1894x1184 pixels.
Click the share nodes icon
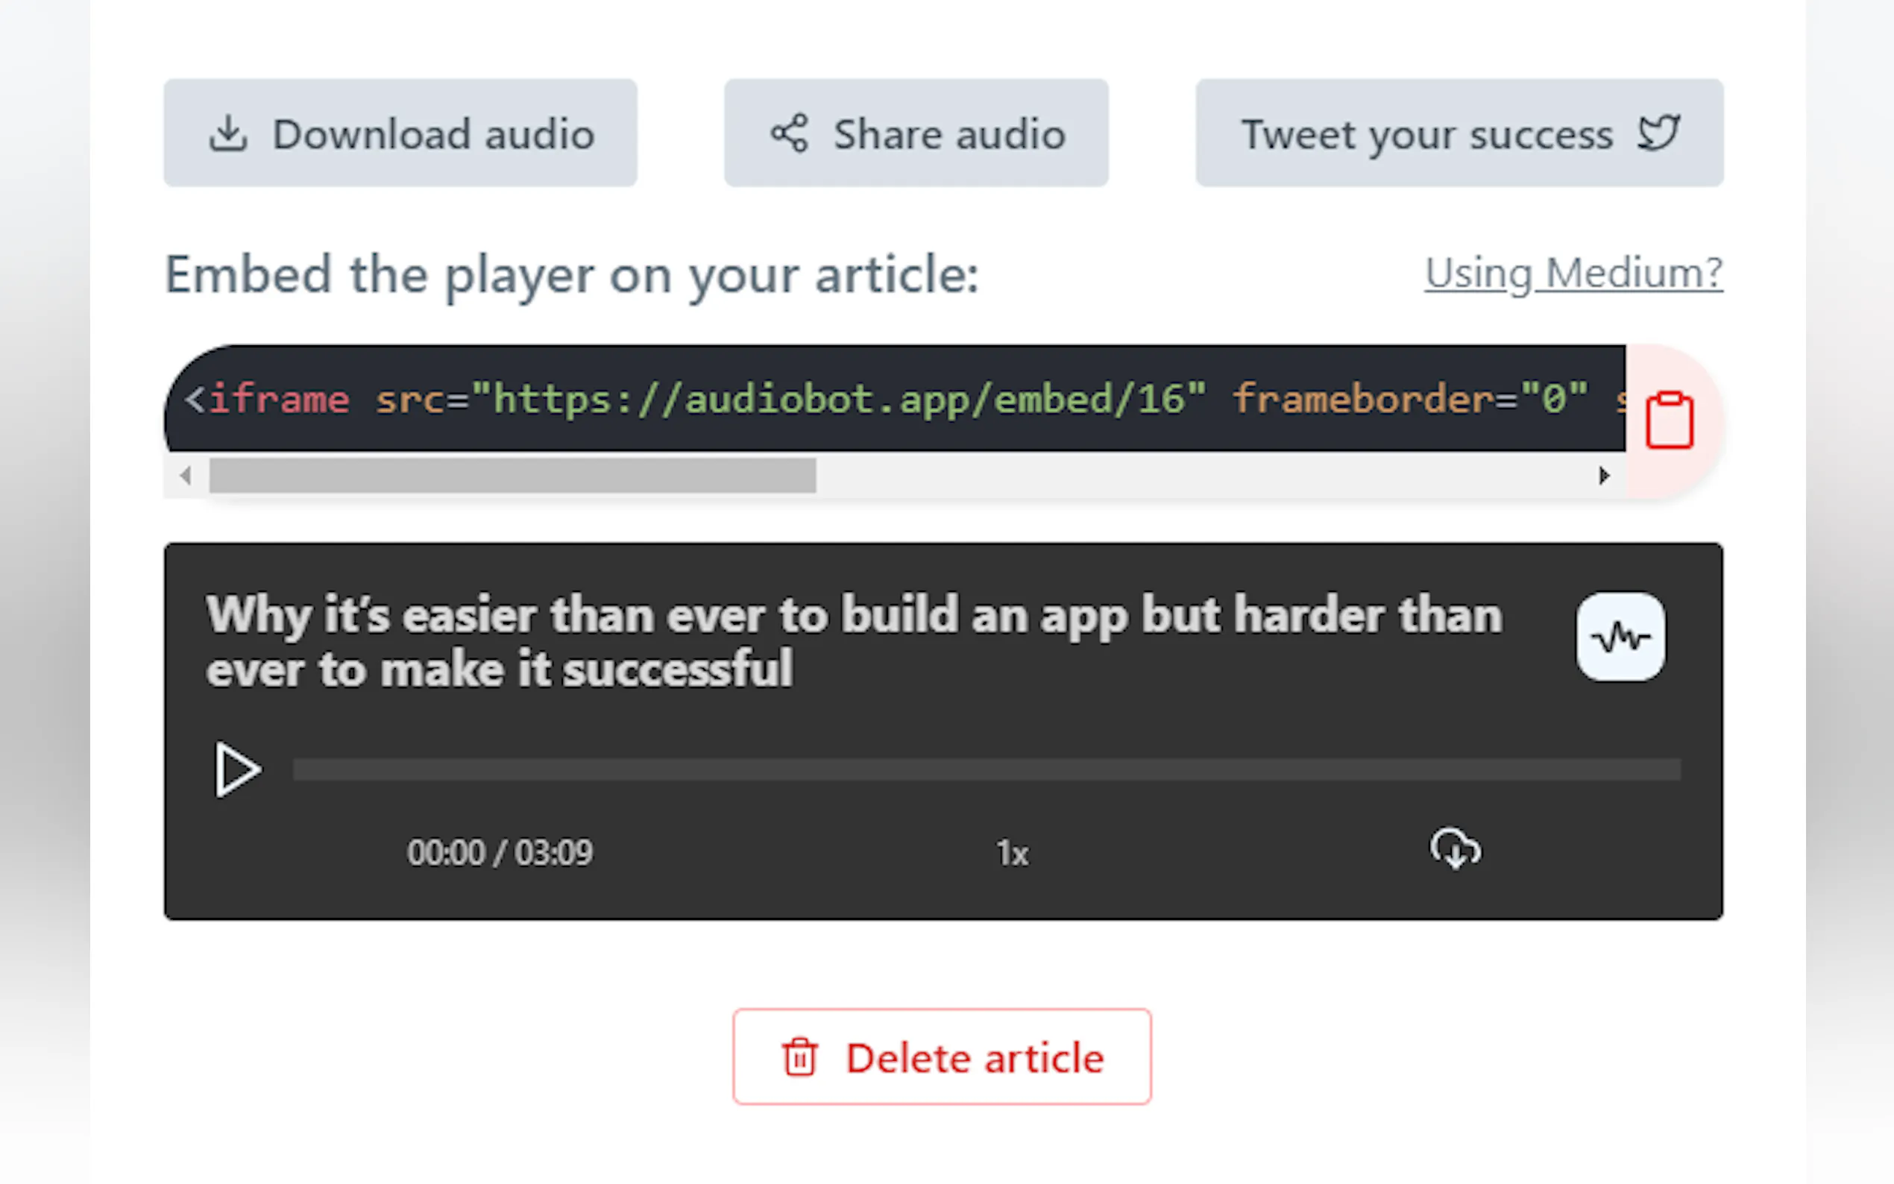click(789, 133)
